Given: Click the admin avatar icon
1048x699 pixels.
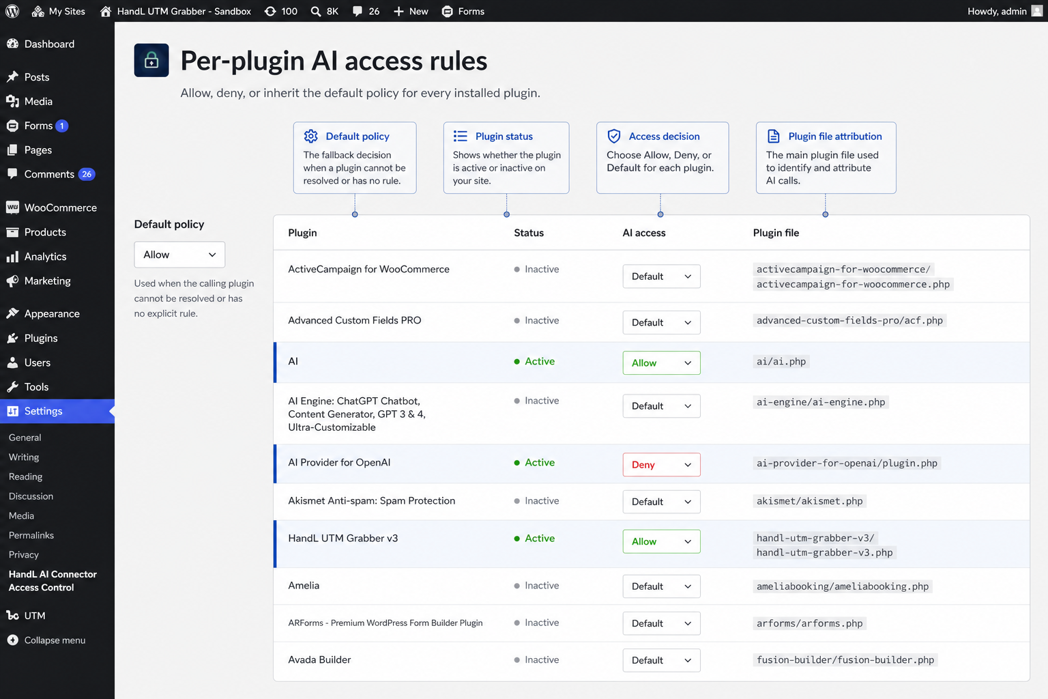Looking at the screenshot, I should [x=1037, y=11].
